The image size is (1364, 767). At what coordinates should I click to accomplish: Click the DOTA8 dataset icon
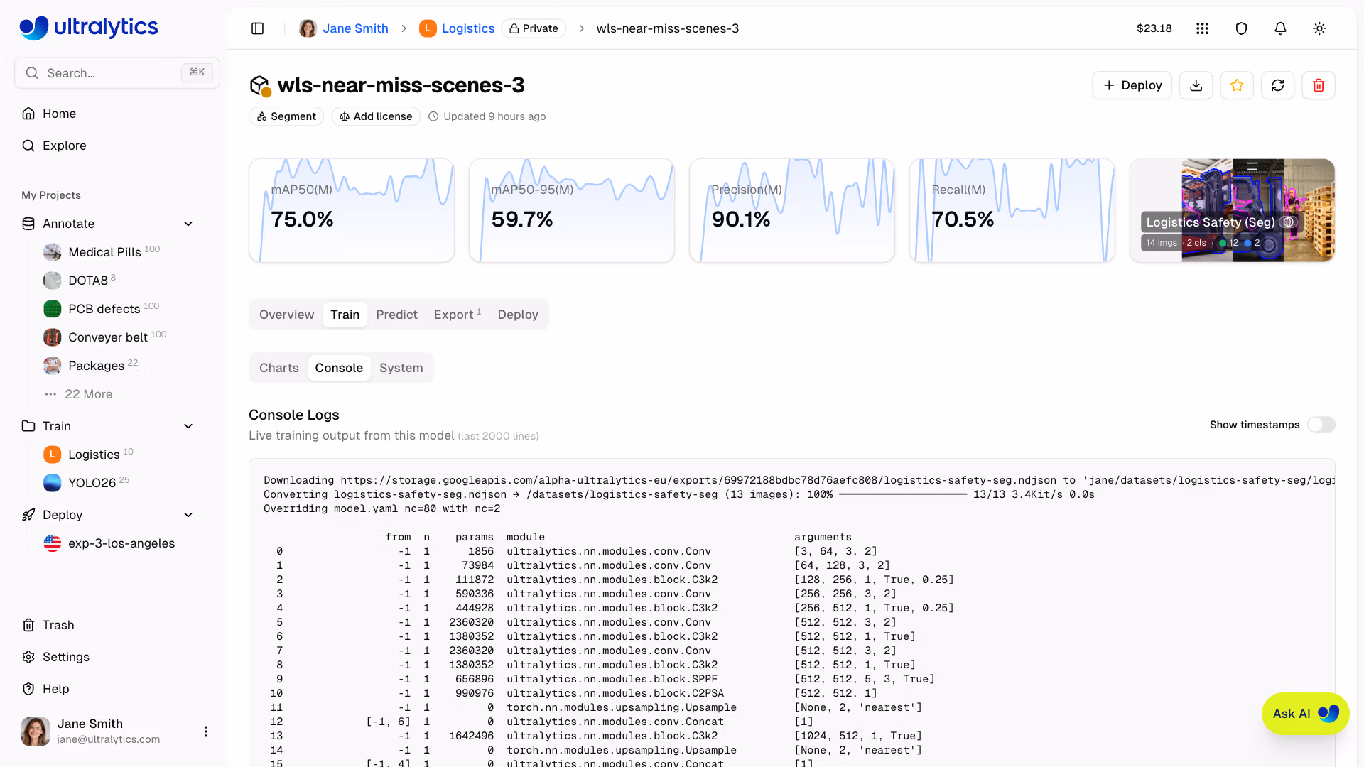[53, 281]
